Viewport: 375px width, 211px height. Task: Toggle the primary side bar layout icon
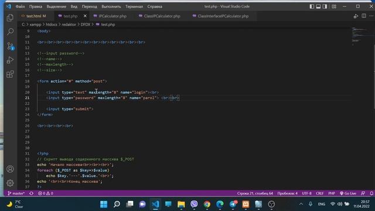pos(312,6)
